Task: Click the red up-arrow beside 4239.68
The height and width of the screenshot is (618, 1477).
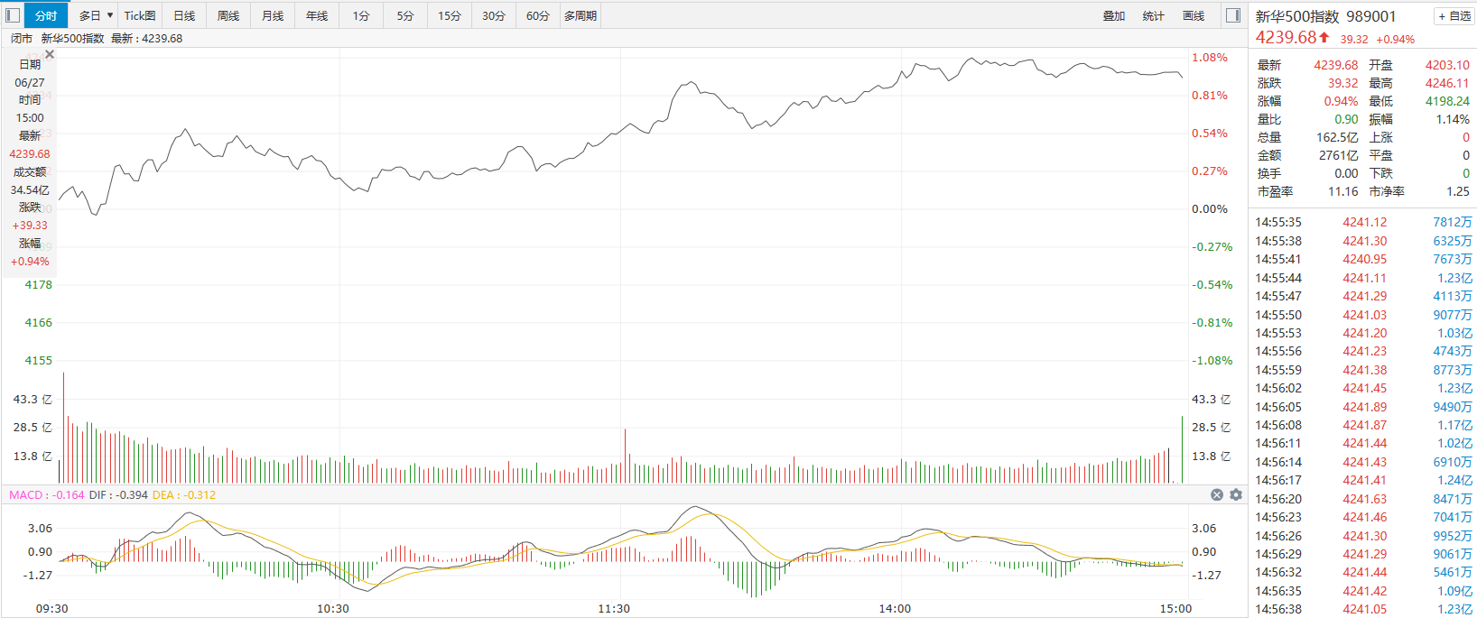Action: (1324, 38)
